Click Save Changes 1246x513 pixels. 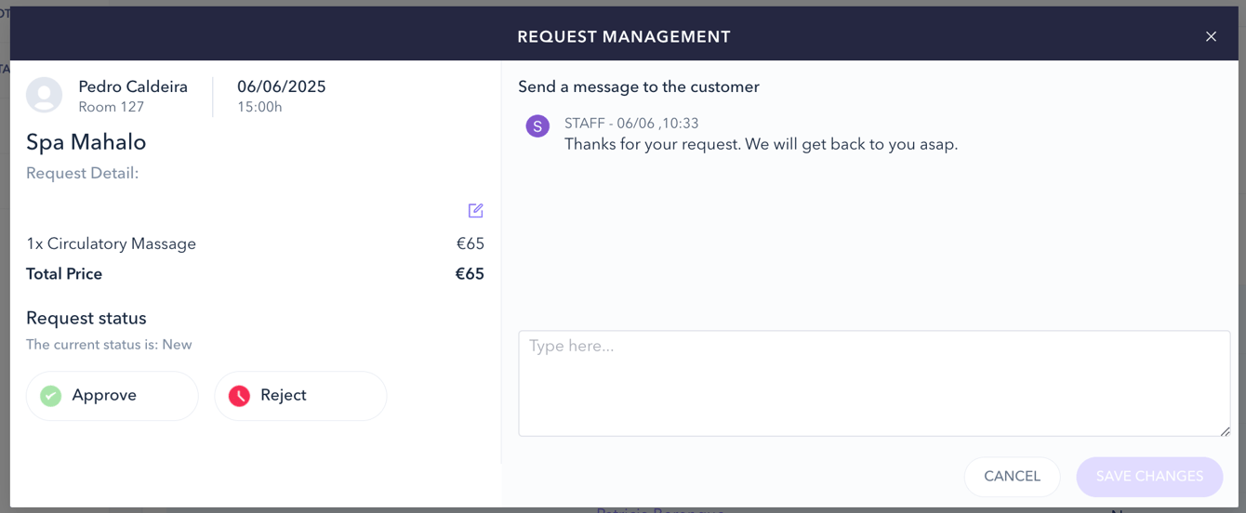pyautogui.click(x=1149, y=477)
